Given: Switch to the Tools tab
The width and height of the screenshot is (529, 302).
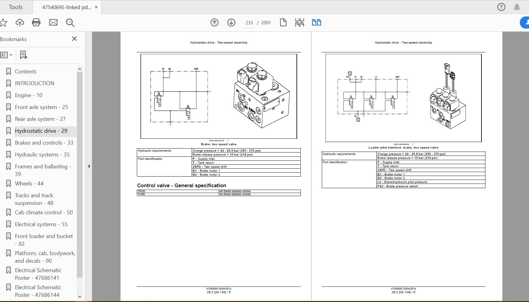Looking at the screenshot, I should pos(16,7).
